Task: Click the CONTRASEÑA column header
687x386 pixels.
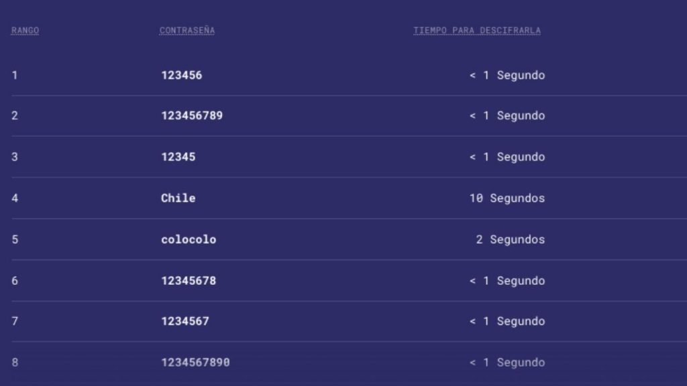Action: pyautogui.click(x=187, y=31)
